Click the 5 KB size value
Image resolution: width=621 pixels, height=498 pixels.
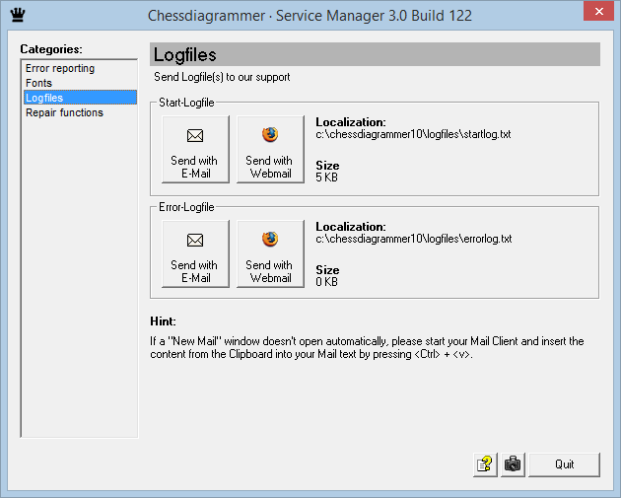326,178
